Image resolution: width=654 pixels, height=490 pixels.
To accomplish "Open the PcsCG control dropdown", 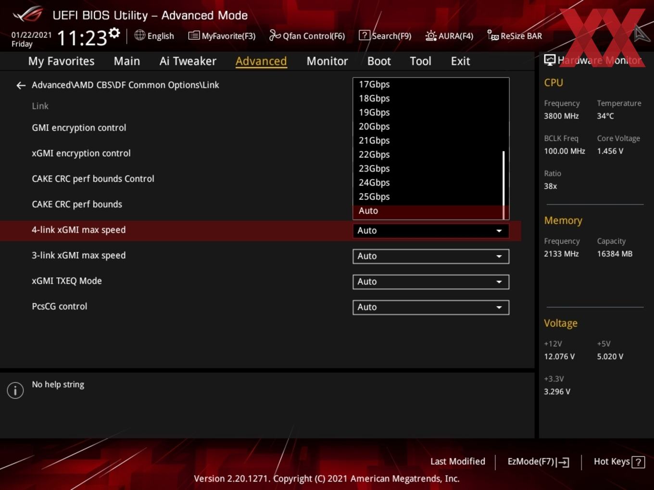I will tap(430, 307).
